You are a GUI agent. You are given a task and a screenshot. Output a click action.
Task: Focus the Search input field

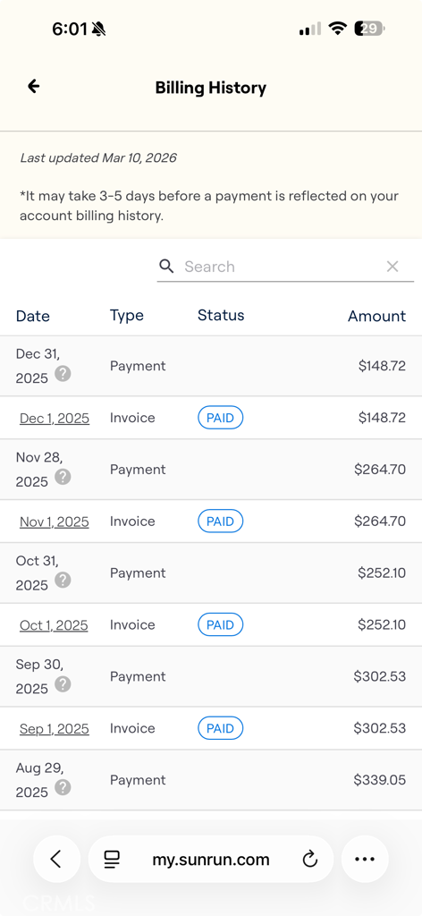(285, 267)
